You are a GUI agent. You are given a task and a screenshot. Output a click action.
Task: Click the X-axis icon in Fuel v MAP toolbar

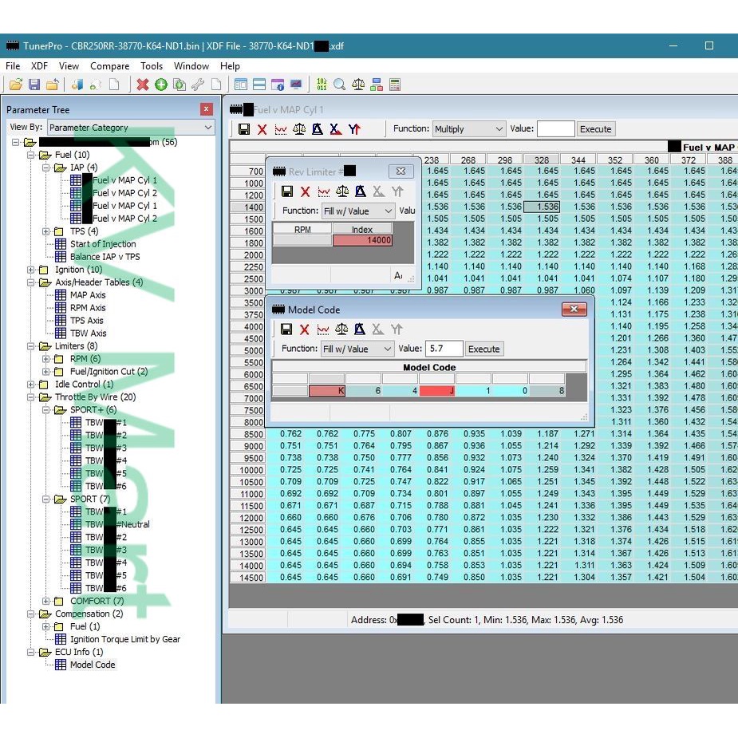[x=336, y=129]
